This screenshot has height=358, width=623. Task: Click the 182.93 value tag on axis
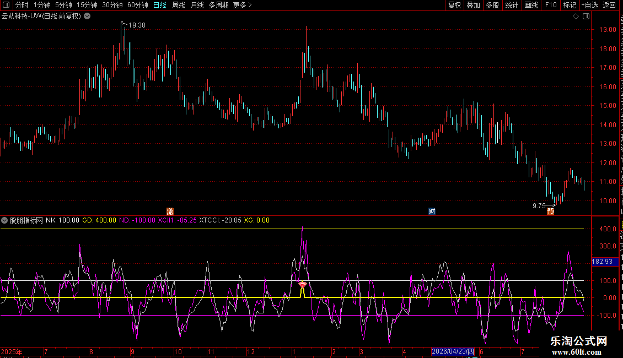tap(604, 262)
